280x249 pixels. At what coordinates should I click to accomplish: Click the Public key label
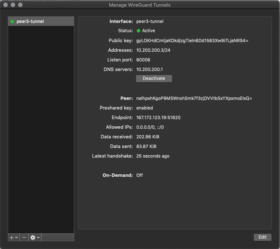(121, 41)
